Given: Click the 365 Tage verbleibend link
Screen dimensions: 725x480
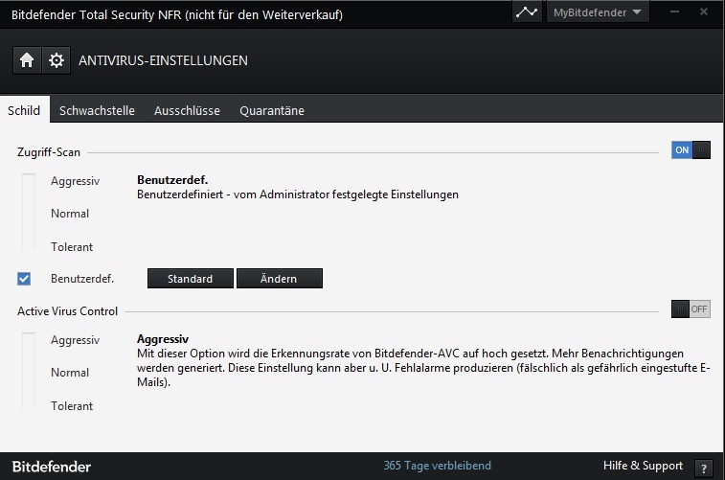Looking at the screenshot, I should [437, 466].
